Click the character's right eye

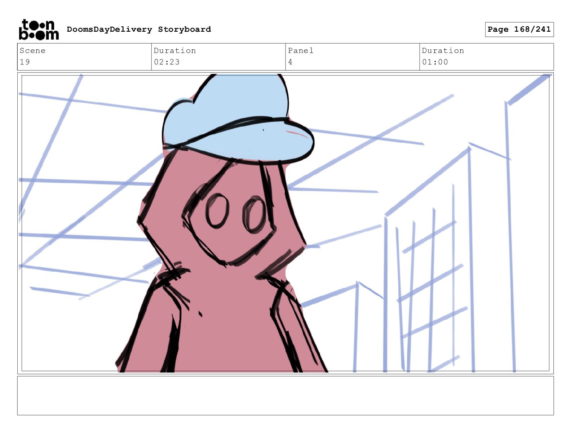point(254,215)
